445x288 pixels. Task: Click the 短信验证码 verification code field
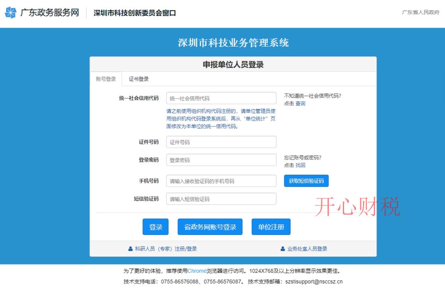pyautogui.click(x=221, y=199)
